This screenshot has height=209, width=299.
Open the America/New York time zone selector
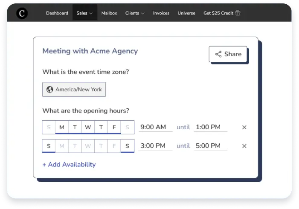click(74, 90)
